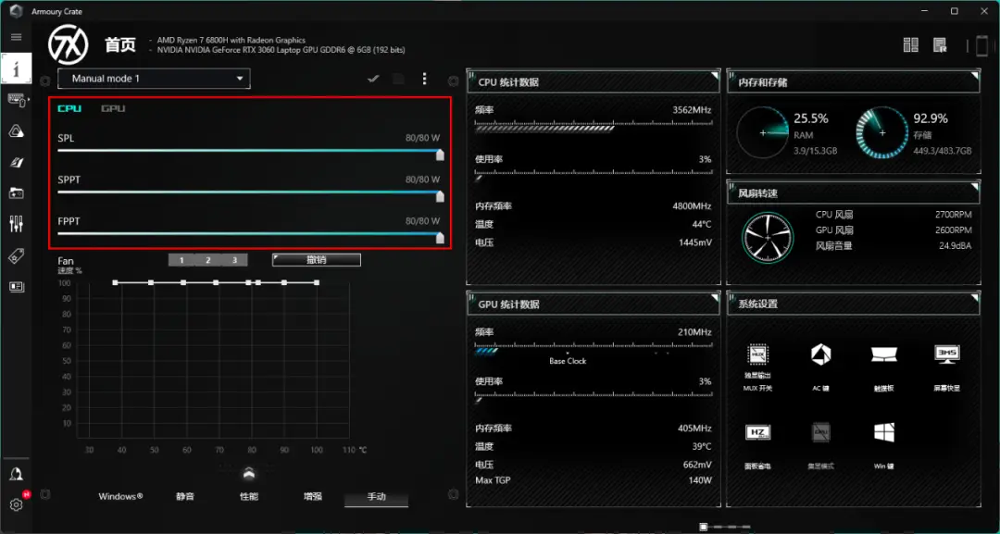Open the Aura Sync triangle sidebar icon

coord(17,131)
